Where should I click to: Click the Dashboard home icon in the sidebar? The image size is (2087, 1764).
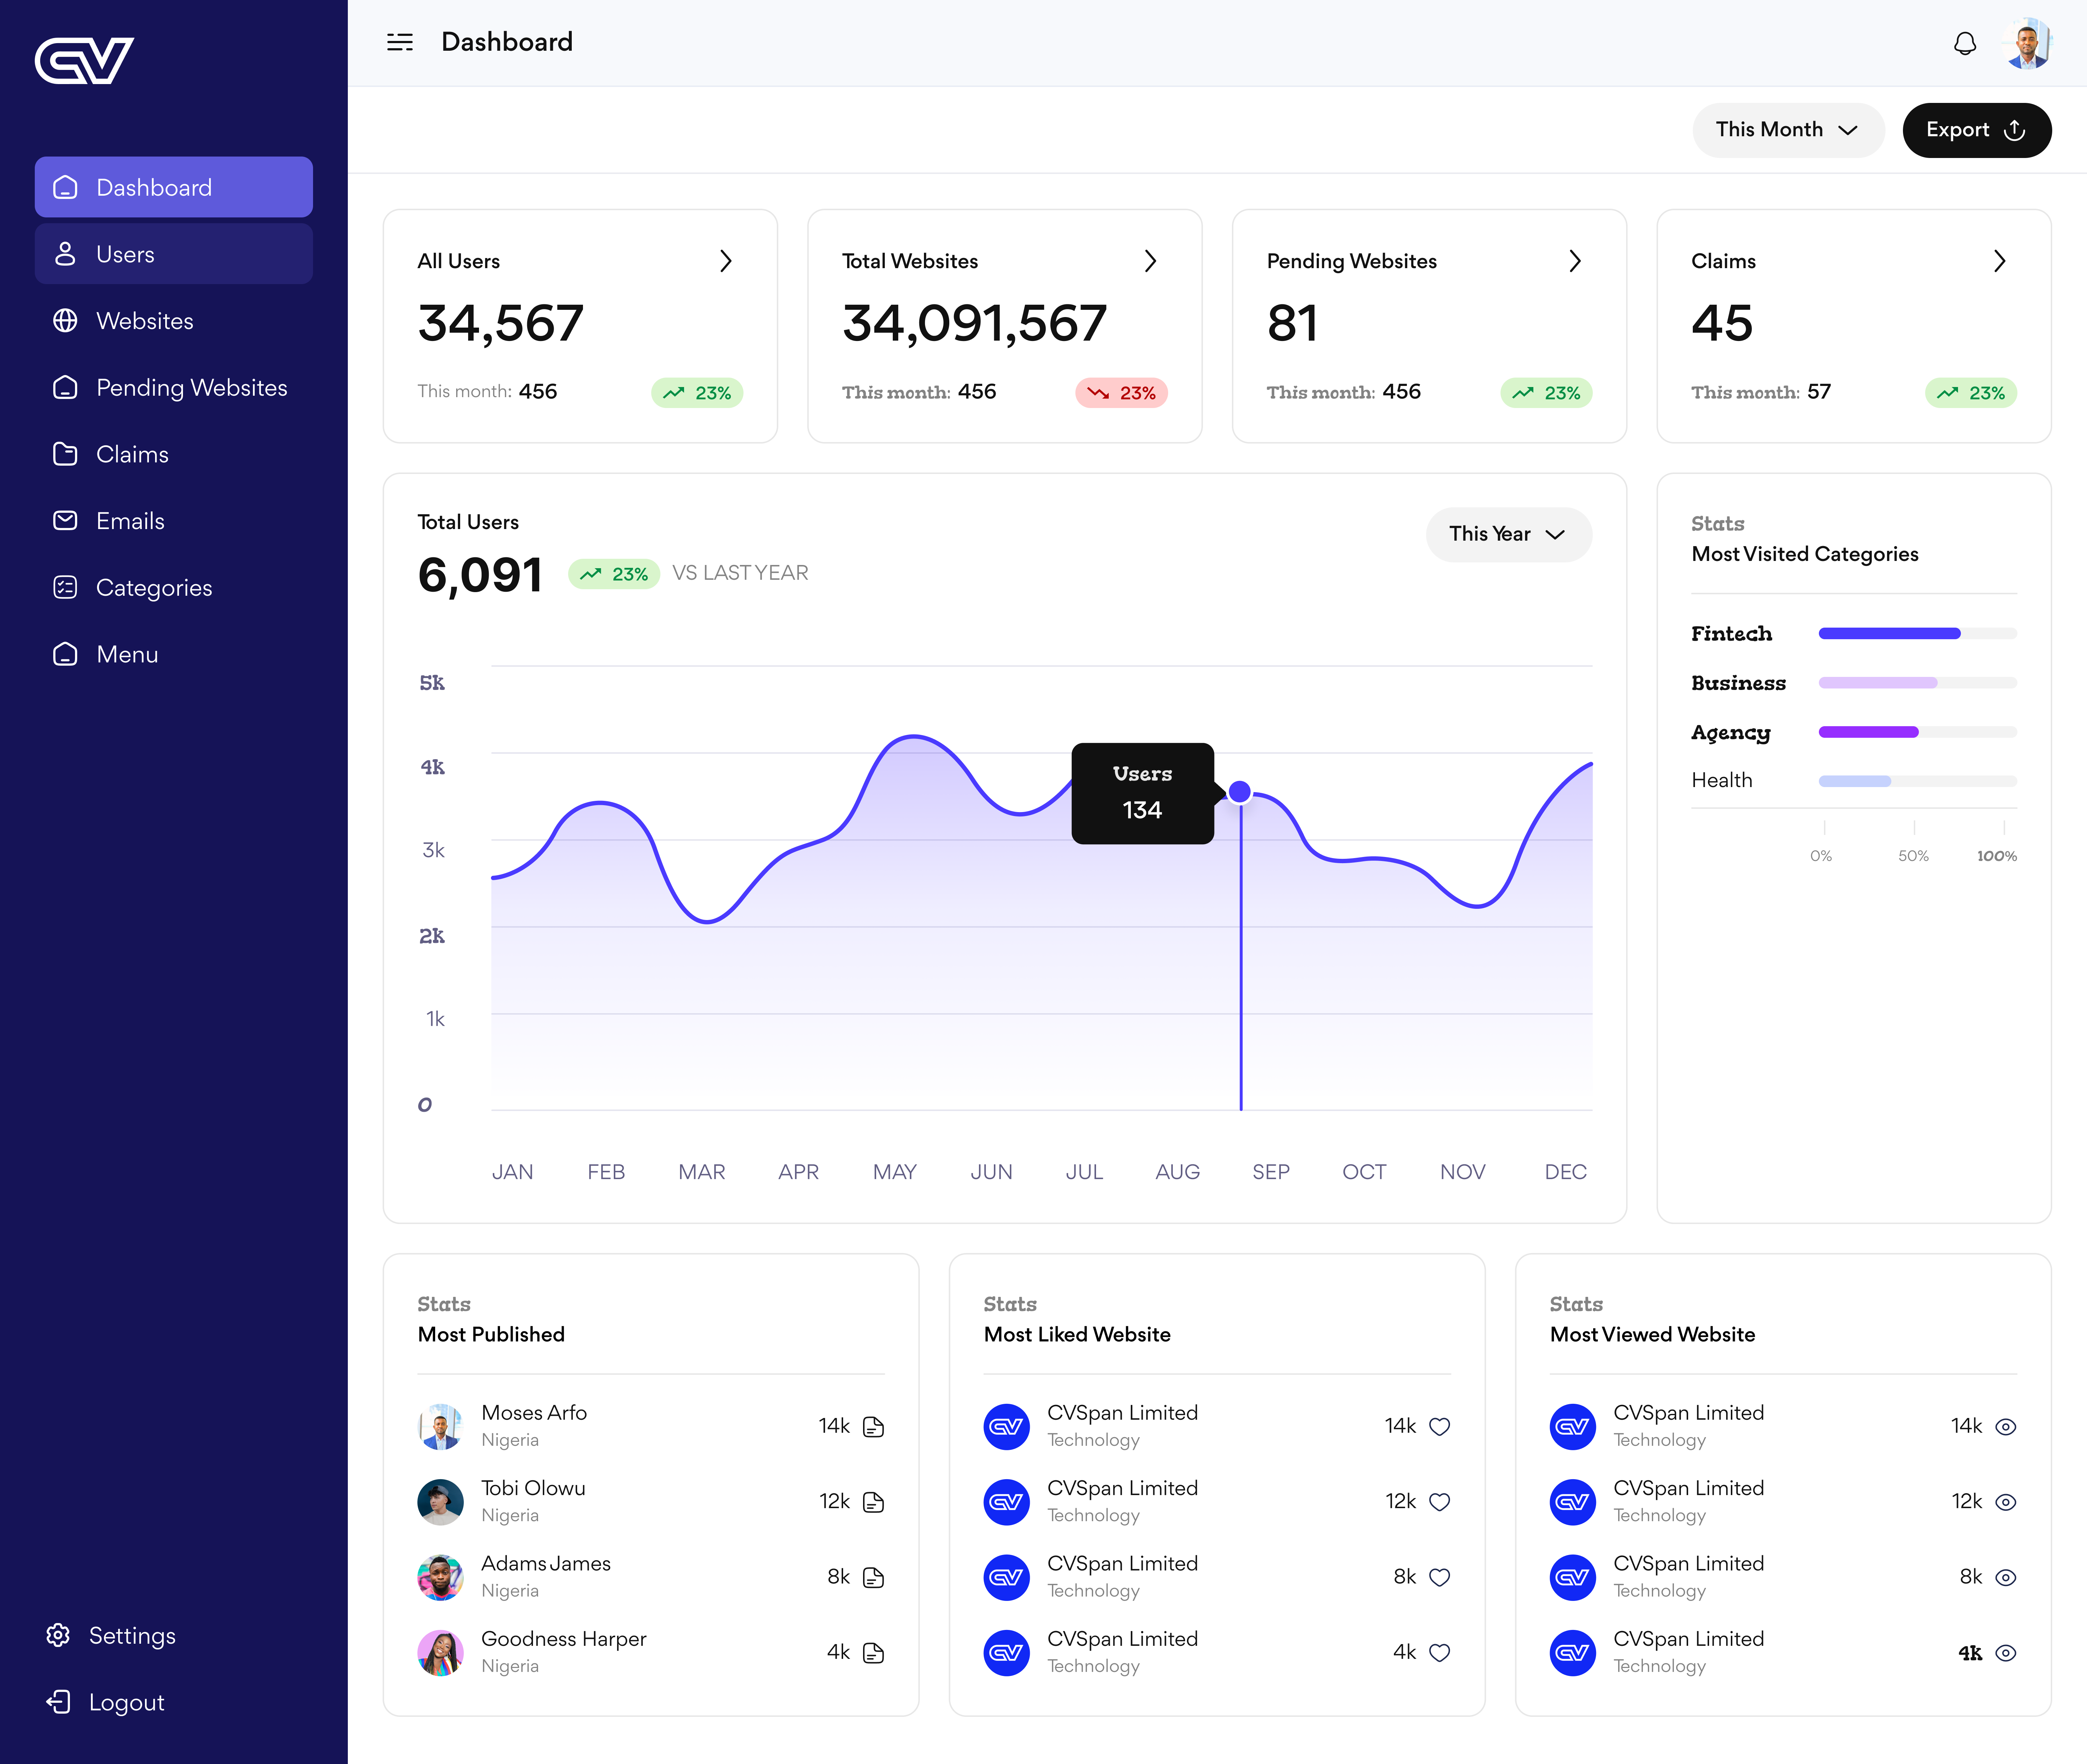click(65, 187)
